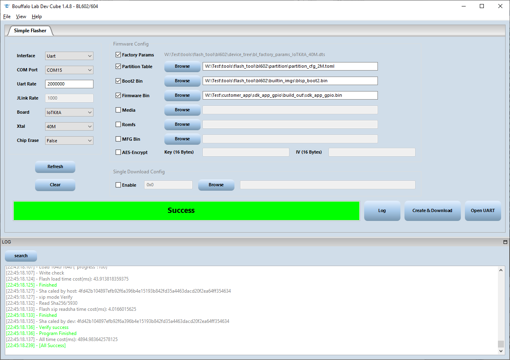Click Browse for Partition Table
Image resolution: width=510 pixels, height=360 pixels.
click(182, 67)
